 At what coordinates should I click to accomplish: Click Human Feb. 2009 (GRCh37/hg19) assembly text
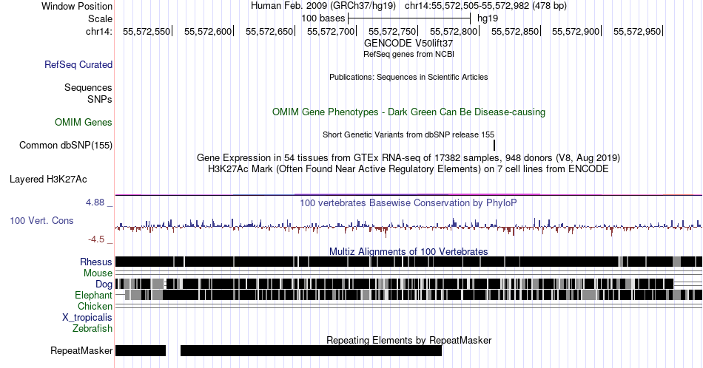click(x=323, y=6)
